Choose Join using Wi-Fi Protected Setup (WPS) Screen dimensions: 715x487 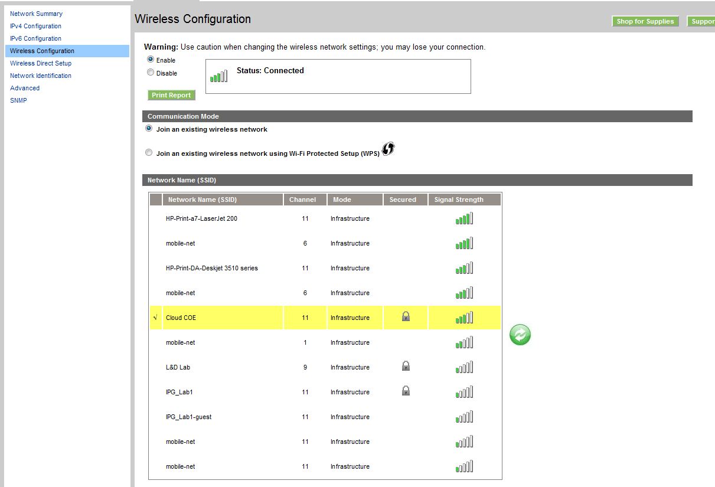[149, 152]
